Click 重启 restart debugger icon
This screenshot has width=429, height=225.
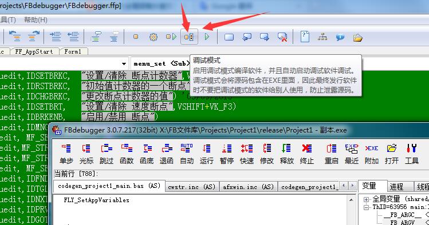(331, 154)
